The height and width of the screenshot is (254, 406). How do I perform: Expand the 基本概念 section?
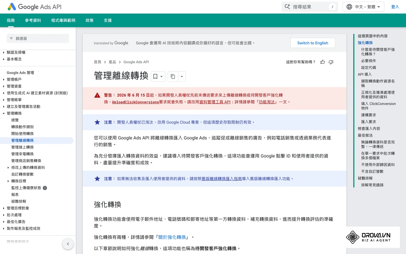point(4,59)
